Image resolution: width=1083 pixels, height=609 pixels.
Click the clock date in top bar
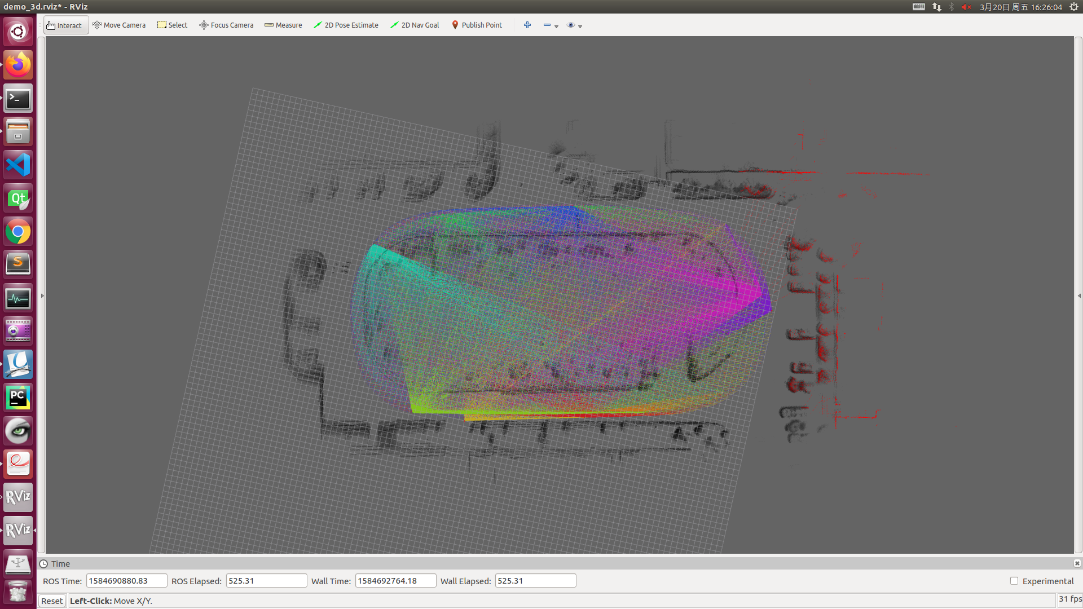coord(1021,7)
